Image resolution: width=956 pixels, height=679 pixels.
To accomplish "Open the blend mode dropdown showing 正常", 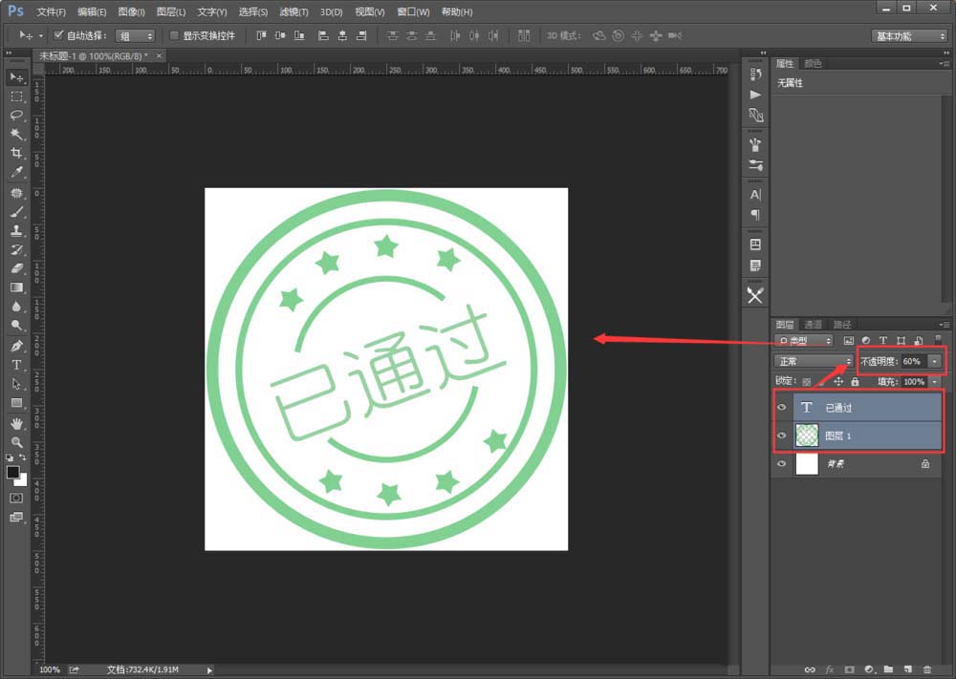I will (814, 361).
